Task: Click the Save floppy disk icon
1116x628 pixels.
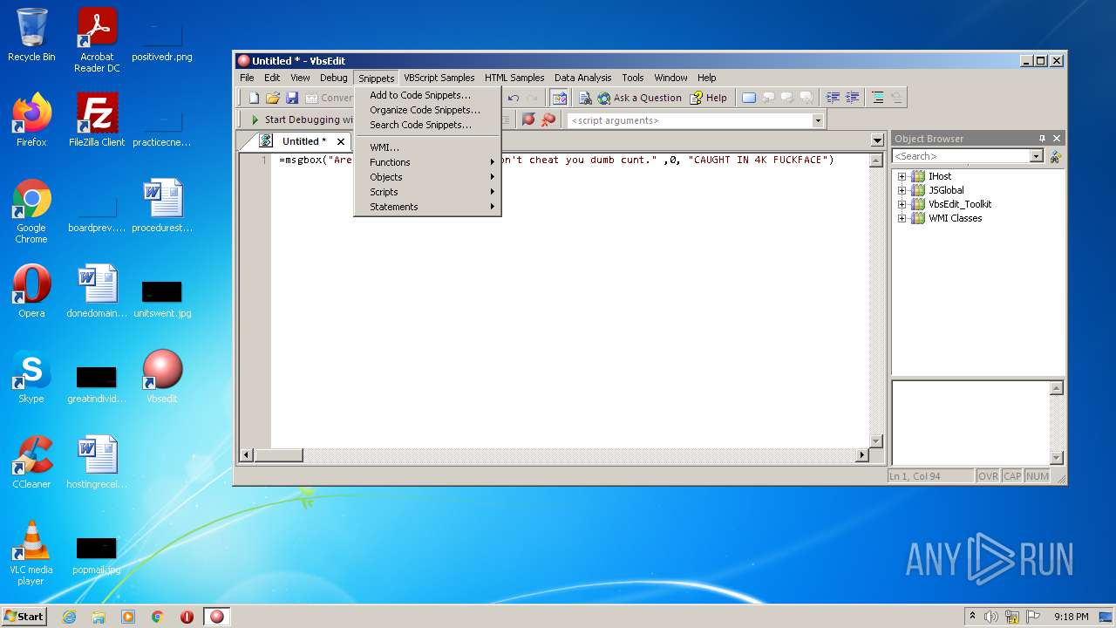Action: (292, 98)
